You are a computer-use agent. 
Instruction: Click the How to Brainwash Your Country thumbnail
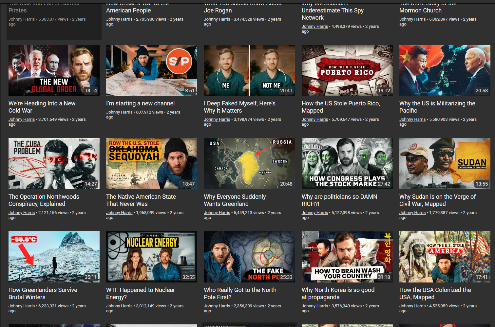pyautogui.click(x=347, y=257)
